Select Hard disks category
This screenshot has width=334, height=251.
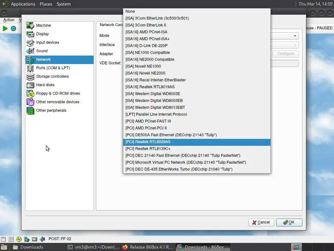pyautogui.click(x=59, y=85)
